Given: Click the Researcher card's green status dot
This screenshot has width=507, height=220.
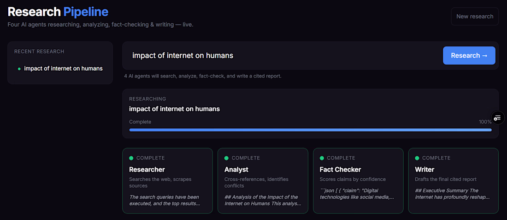Looking at the screenshot, I should (131, 158).
